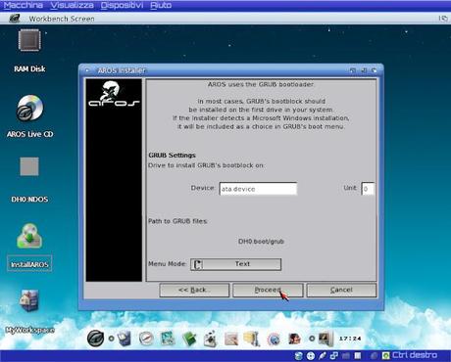Open the Visualizza menu
451x362 pixels.
(73, 5)
